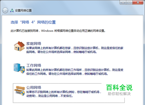Click the heading 选择"网络 4"网络的位置
Screen dimensions: 145x105
(x=33, y=22)
